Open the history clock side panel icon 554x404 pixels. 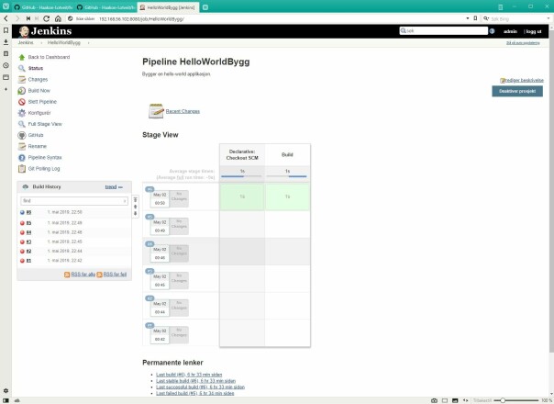(6, 65)
